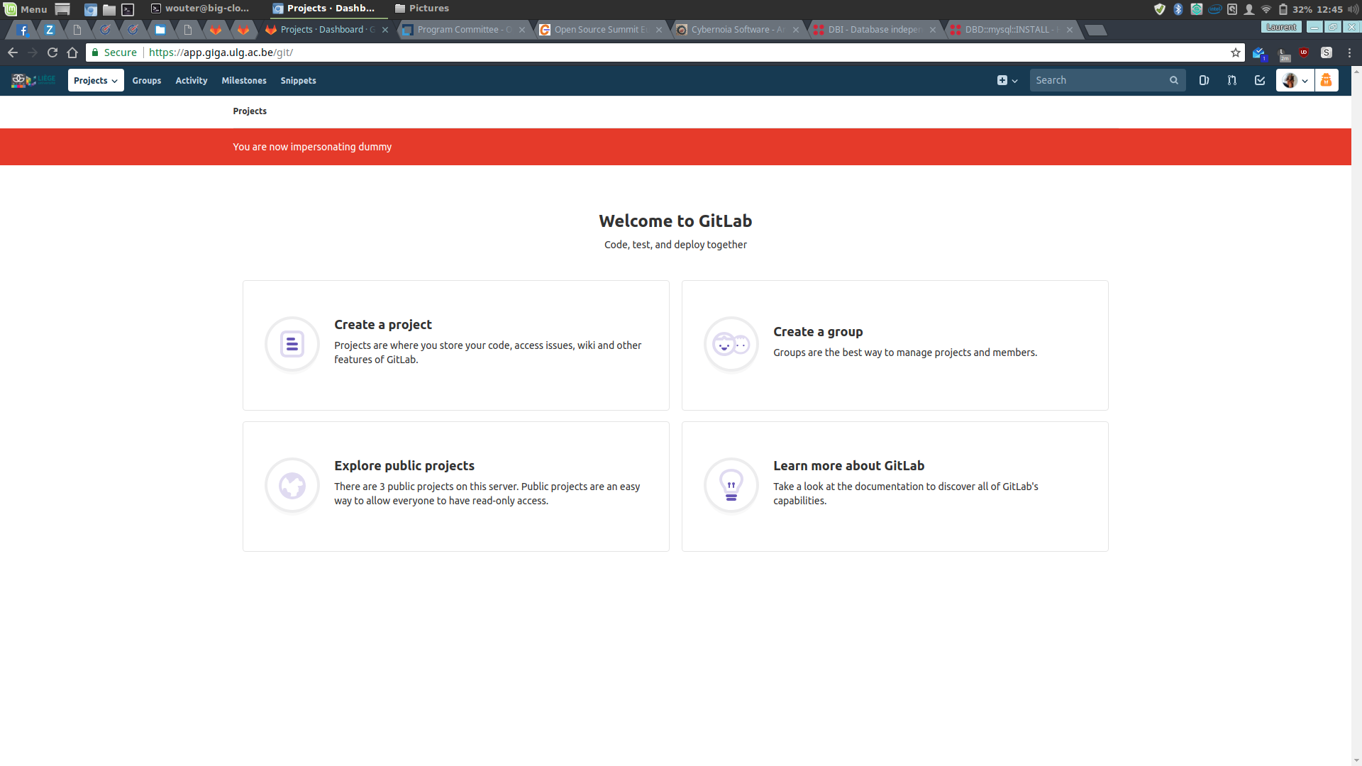1362x766 pixels.
Task: Open the Explore public projects card
Action: tap(456, 487)
